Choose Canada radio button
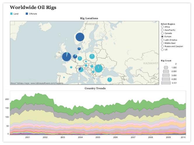Screen dimensions: 194x145 tap(162, 33)
